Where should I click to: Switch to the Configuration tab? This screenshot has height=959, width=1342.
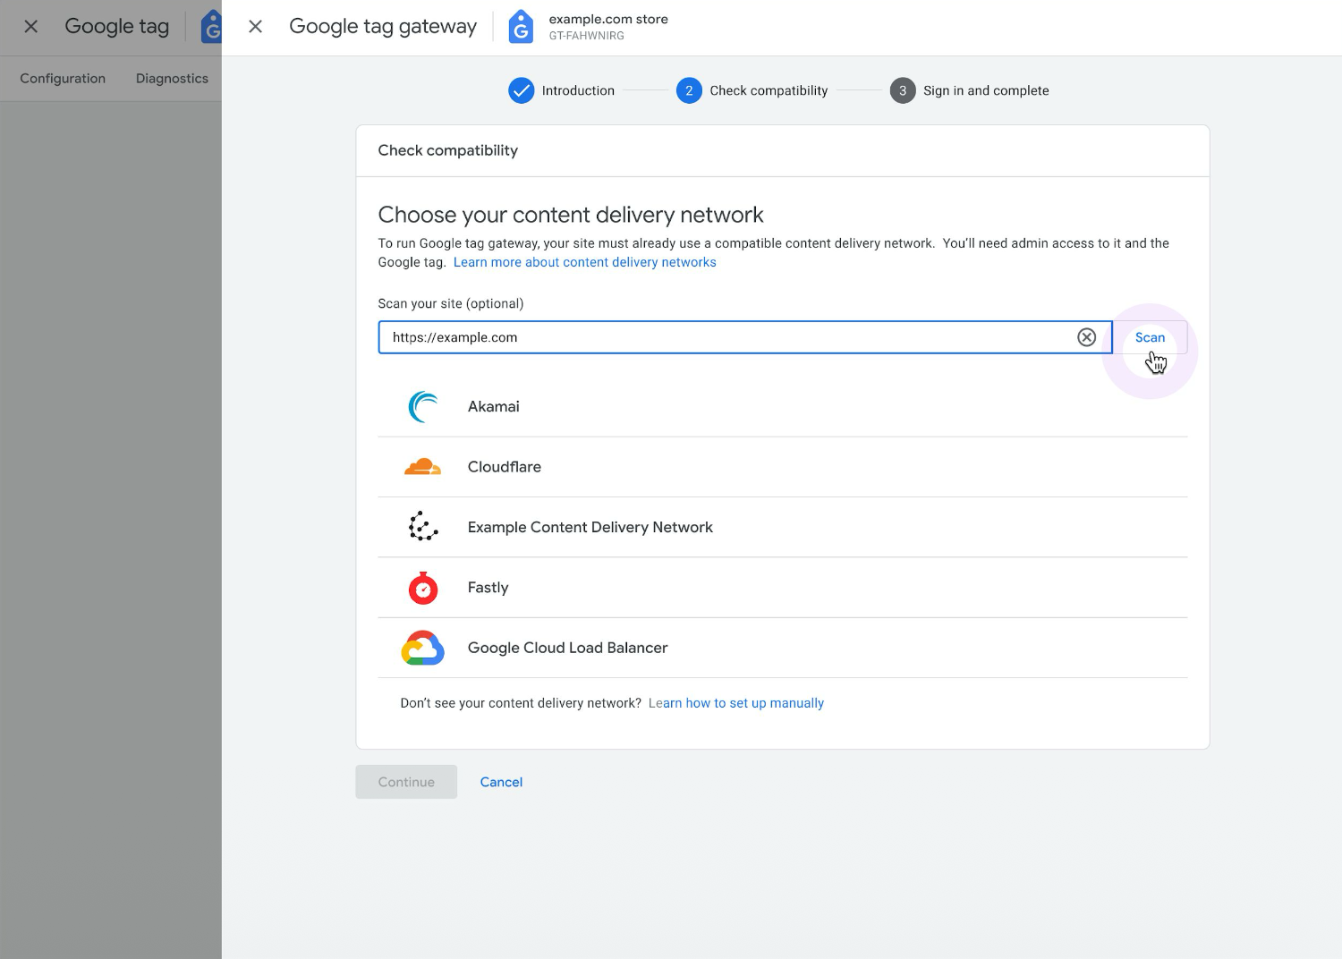62,78
